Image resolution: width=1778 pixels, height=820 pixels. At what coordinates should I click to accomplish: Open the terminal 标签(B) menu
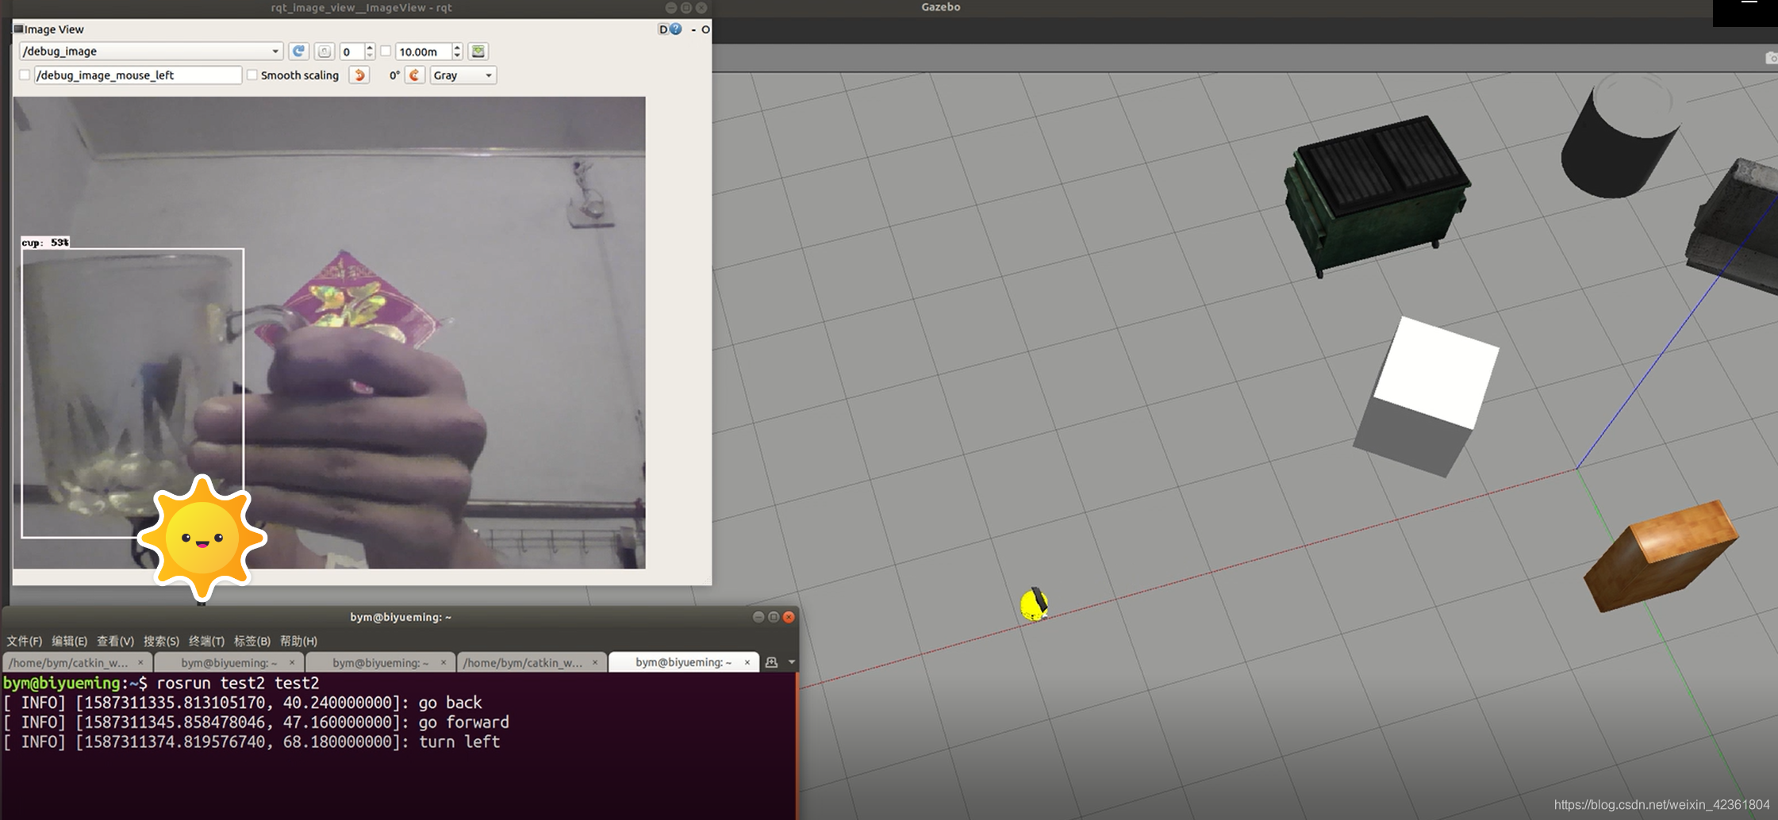(x=252, y=641)
